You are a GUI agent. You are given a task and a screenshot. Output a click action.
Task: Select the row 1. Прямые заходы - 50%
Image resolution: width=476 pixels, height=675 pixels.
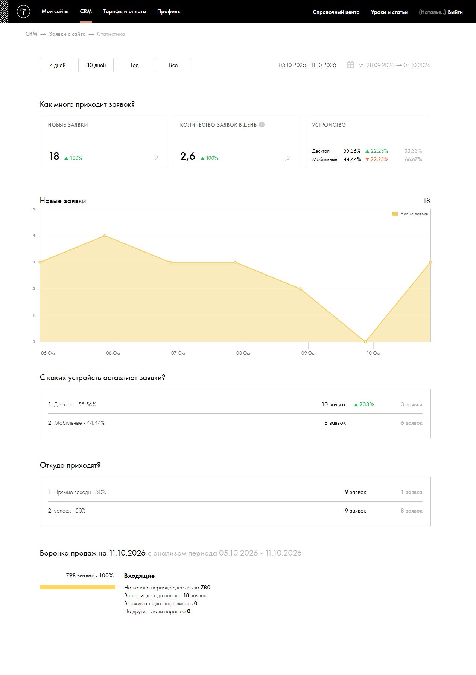click(x=235, y=492)
